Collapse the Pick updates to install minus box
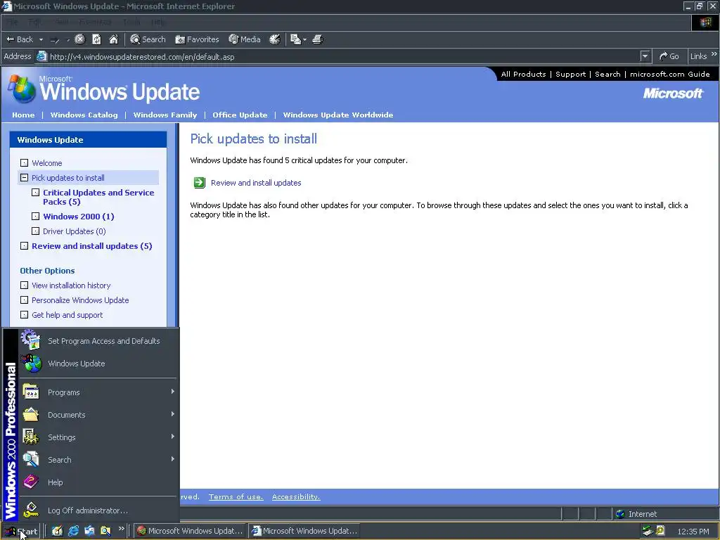Screen dimensions: 720x540 [x=25, y=178]
